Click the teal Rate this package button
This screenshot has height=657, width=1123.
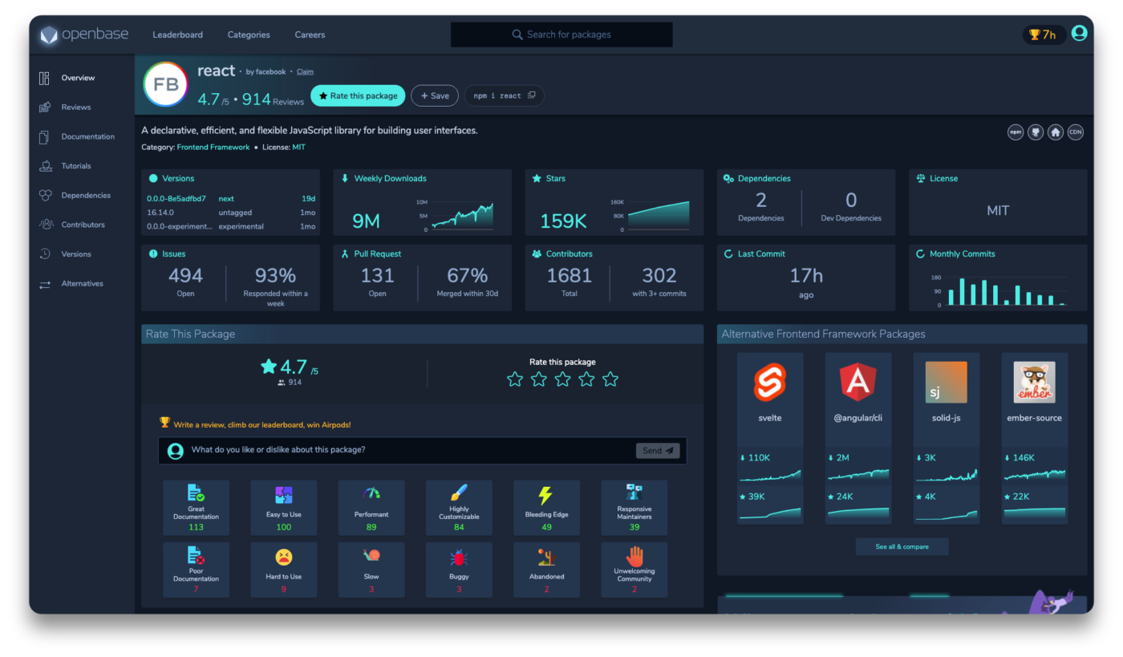click(358, 95)
